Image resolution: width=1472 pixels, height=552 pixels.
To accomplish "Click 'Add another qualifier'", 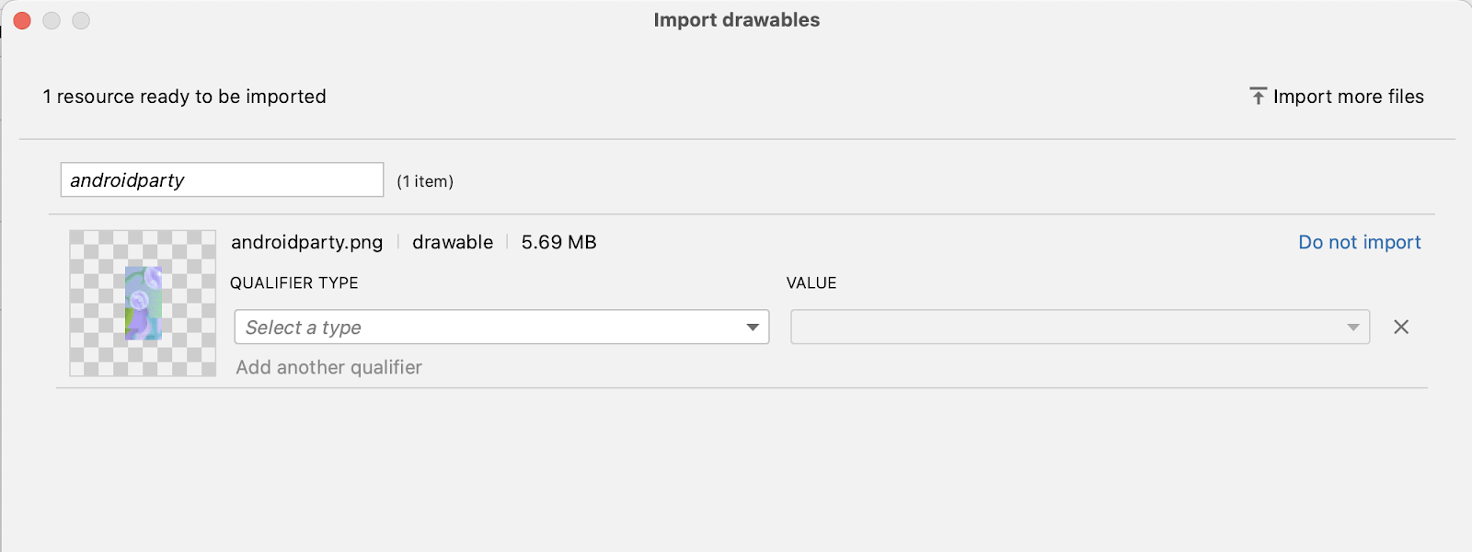I will [x=328, y=367].
